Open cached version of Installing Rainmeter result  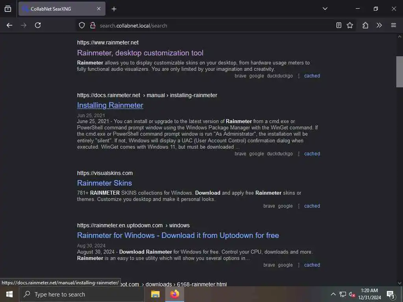(312, 154)
